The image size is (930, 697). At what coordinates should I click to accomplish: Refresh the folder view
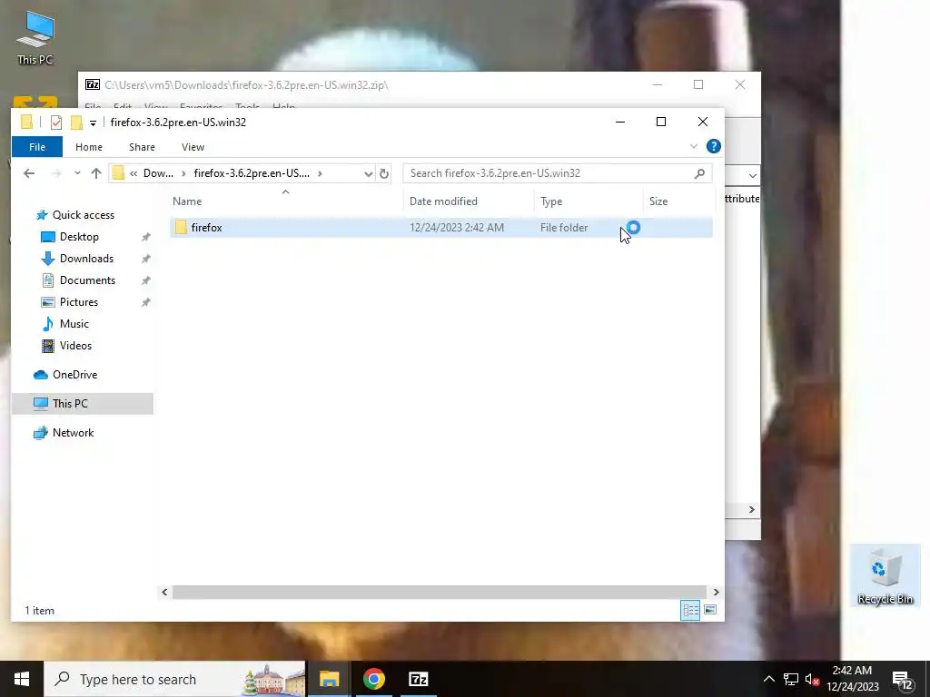click(384, 173)
